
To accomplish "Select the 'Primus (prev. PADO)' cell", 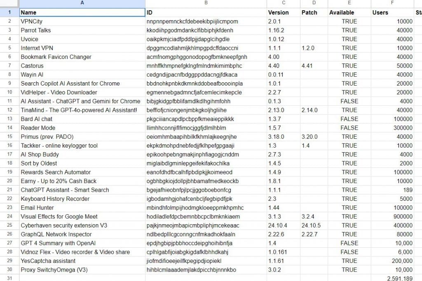I will (82, 137).
